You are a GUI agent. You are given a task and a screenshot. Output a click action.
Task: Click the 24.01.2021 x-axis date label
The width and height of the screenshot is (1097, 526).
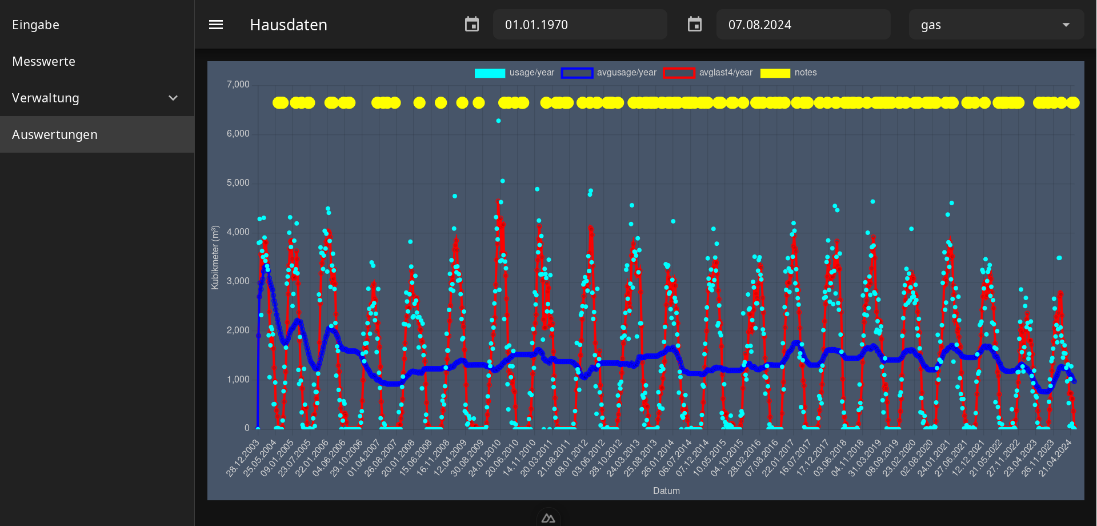pyautogui.click(x=934, y=457)
